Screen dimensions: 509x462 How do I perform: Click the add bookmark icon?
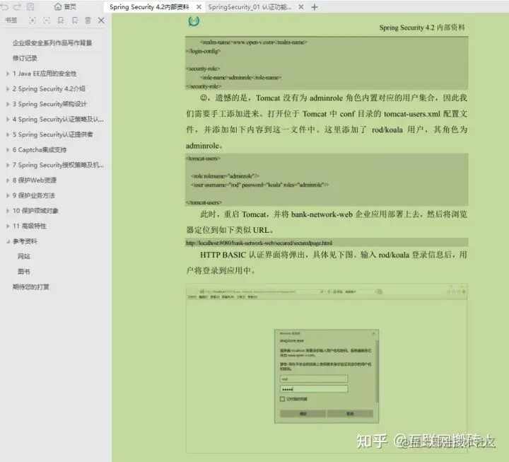61,21
